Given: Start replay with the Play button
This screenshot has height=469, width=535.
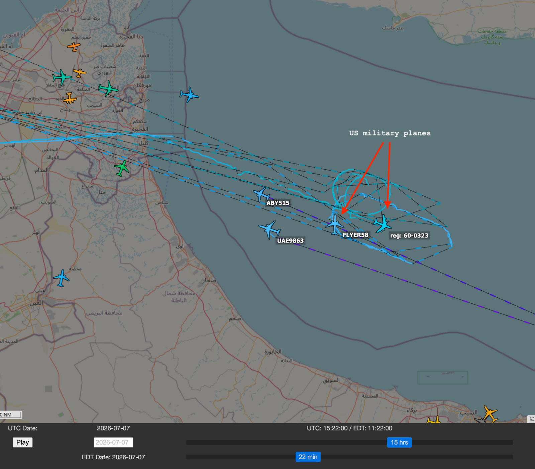Looking at the screenshot, I should 23,442.
